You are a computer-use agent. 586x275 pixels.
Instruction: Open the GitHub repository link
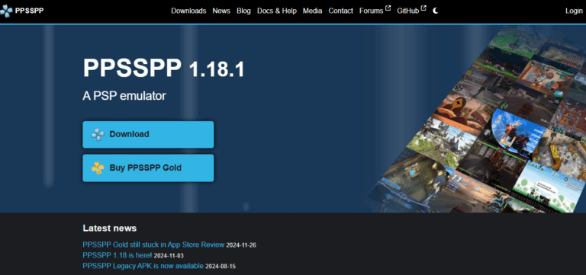coord(407,11)
